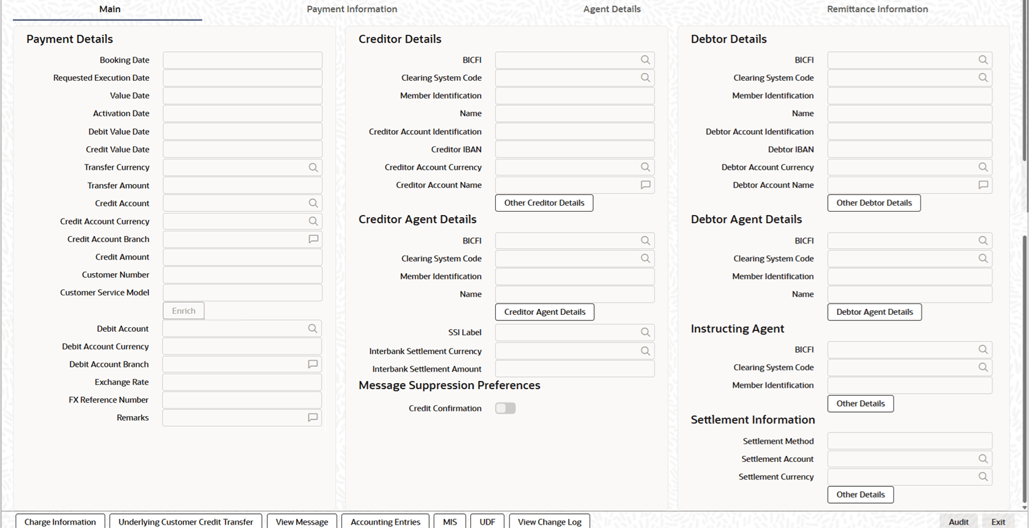Click Debit Account search icon

[x=312, y=328]
